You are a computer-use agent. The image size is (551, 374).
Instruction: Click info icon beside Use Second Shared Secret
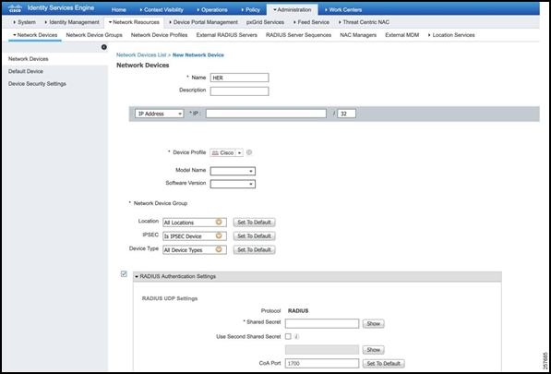pyautogui.click(x=296, y=337)
